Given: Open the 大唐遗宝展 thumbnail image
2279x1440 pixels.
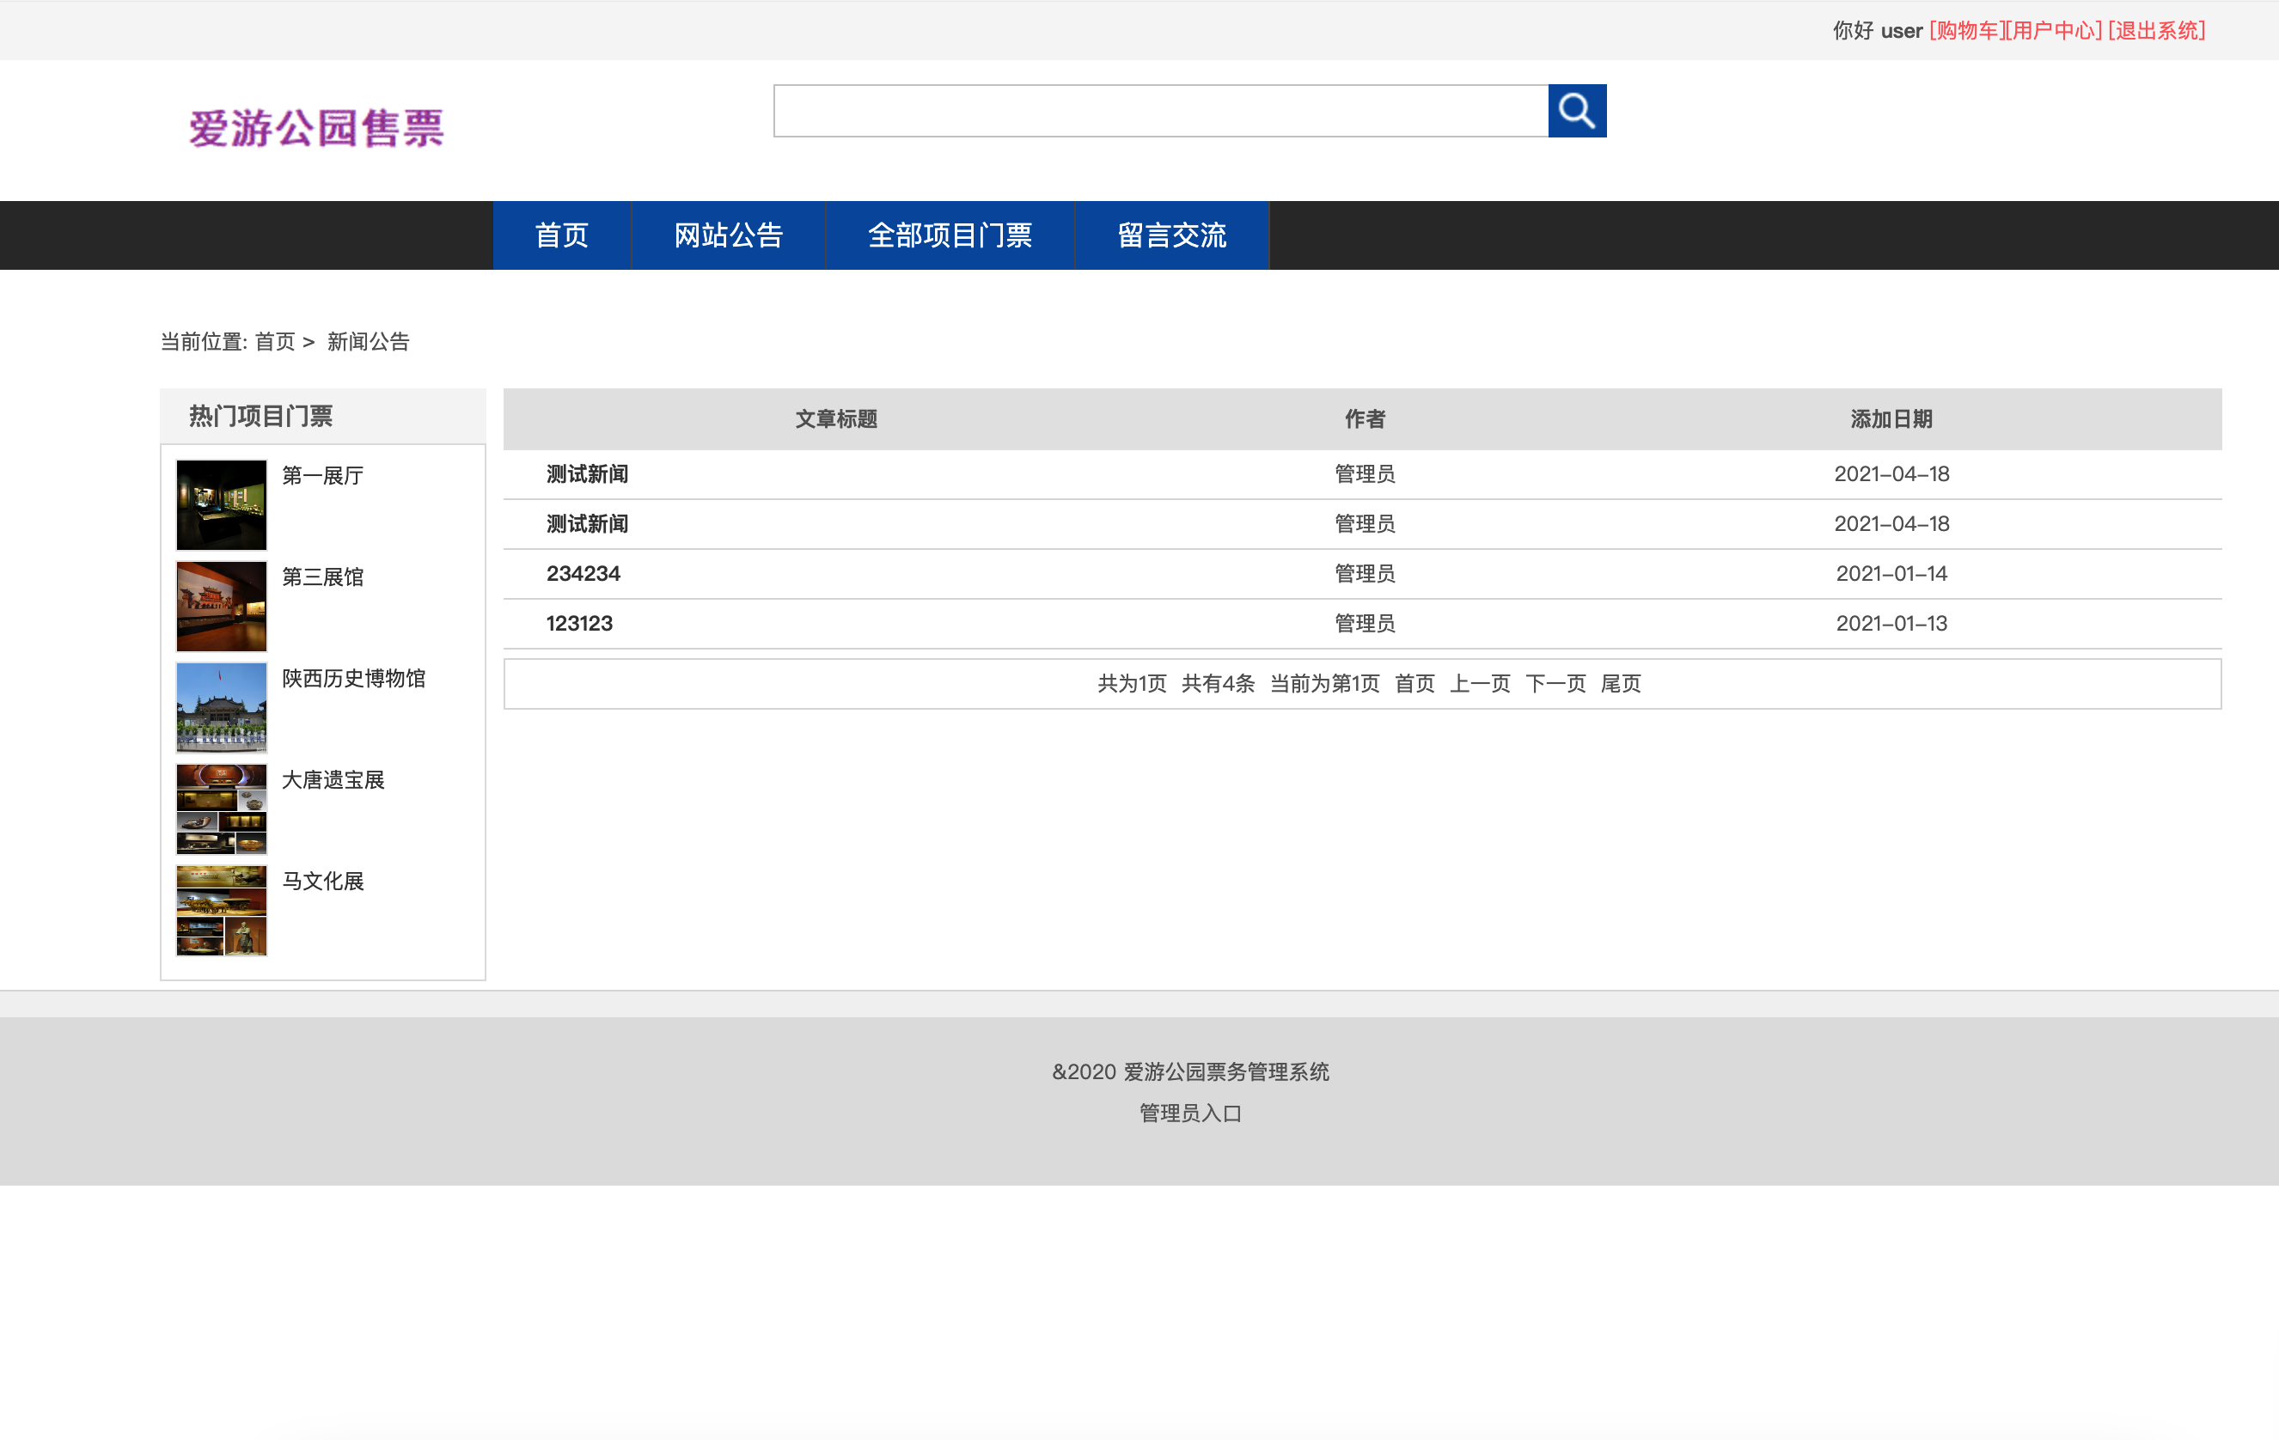Looking at the screenshot, I should (x=222, y=808).
